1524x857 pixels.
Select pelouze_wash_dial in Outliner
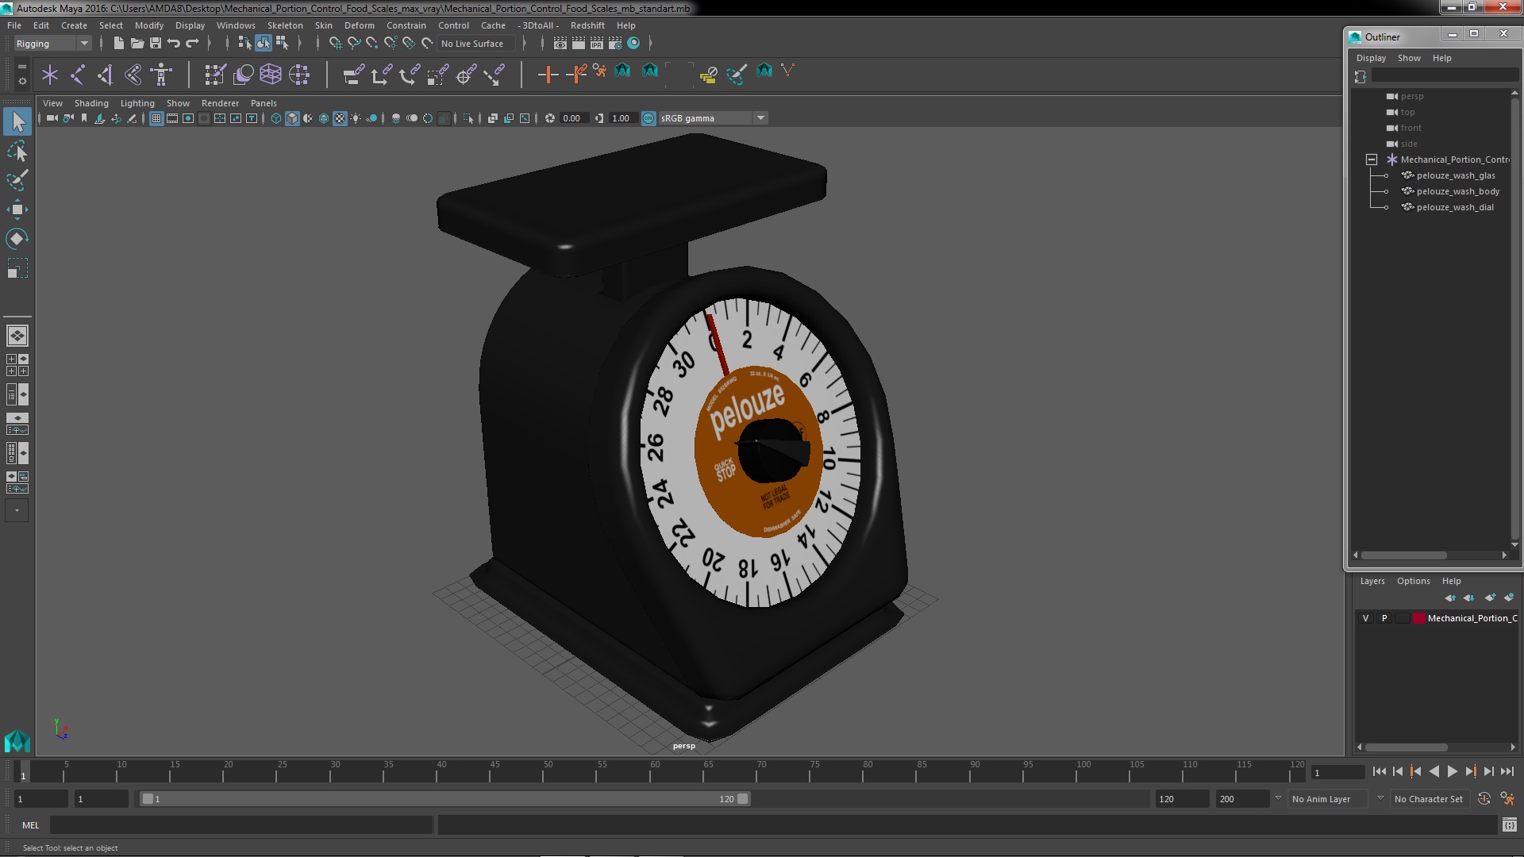click(1455, 207)
